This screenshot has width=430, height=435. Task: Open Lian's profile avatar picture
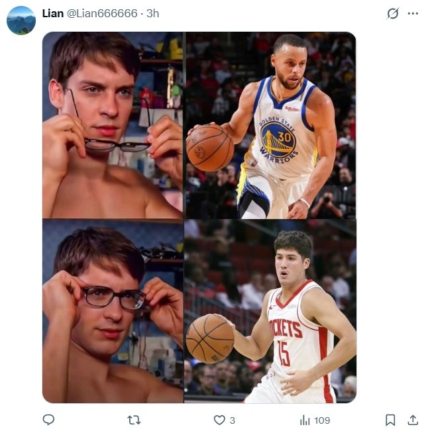(x=21, y=21)
